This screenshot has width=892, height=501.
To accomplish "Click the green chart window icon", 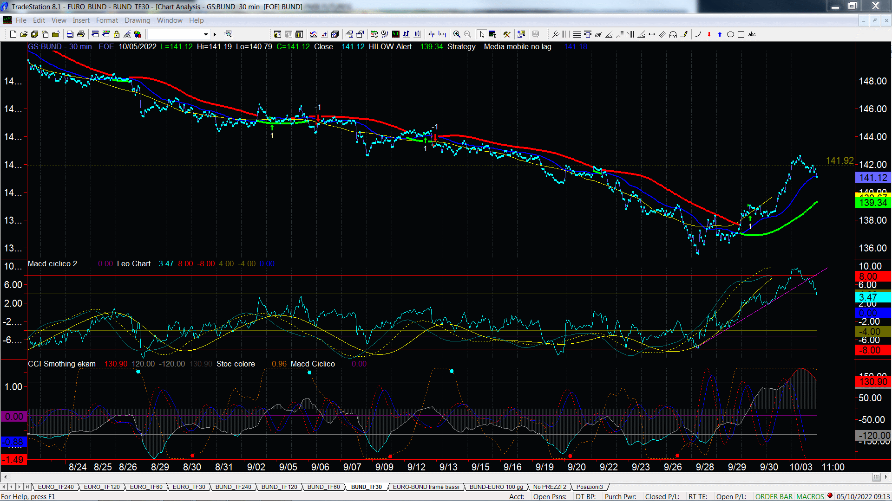I will [395, 34].
